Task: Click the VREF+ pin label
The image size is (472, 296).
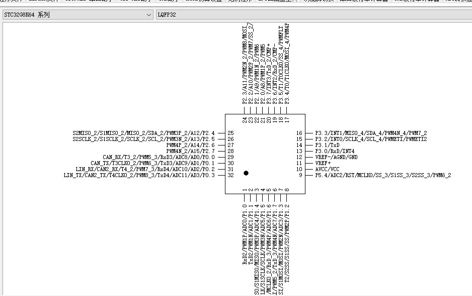Action: (x=323, y=163)
